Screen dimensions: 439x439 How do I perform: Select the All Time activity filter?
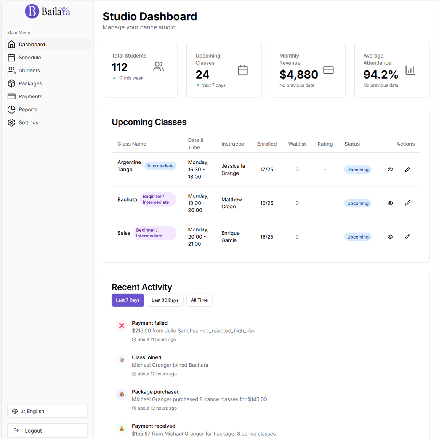click(x=199, y=300)
